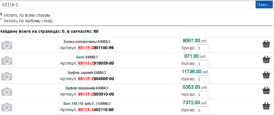Screen dimensions: 274x115
Task: Open photo placeholder for Буфер задний
Action: point(7,76)
